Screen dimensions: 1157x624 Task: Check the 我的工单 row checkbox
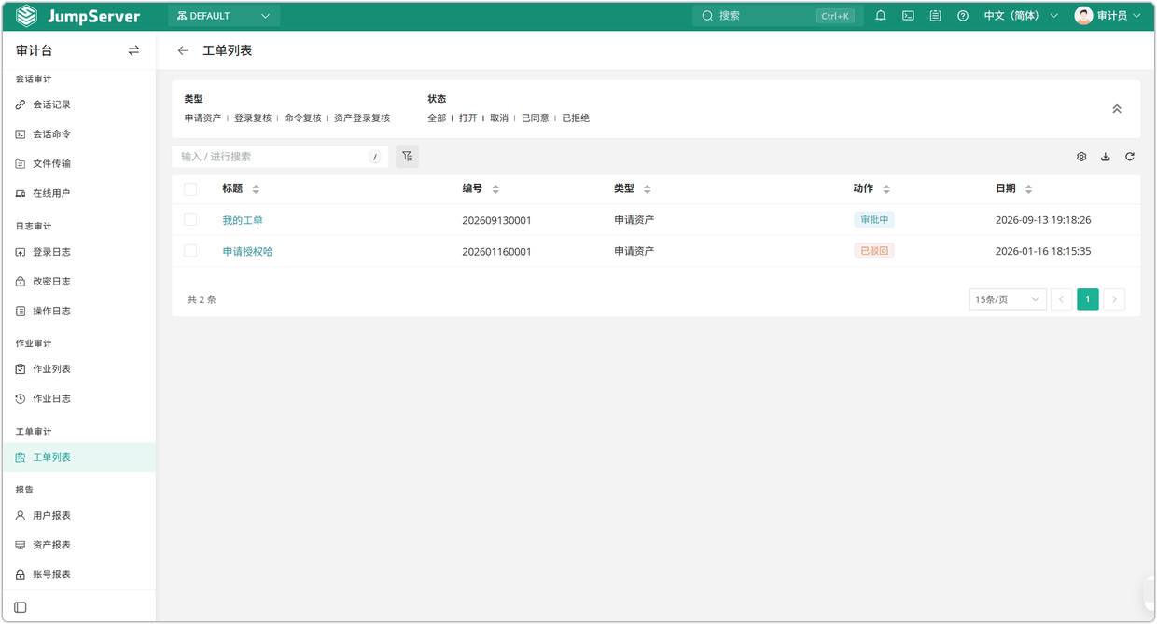[190, 220]
